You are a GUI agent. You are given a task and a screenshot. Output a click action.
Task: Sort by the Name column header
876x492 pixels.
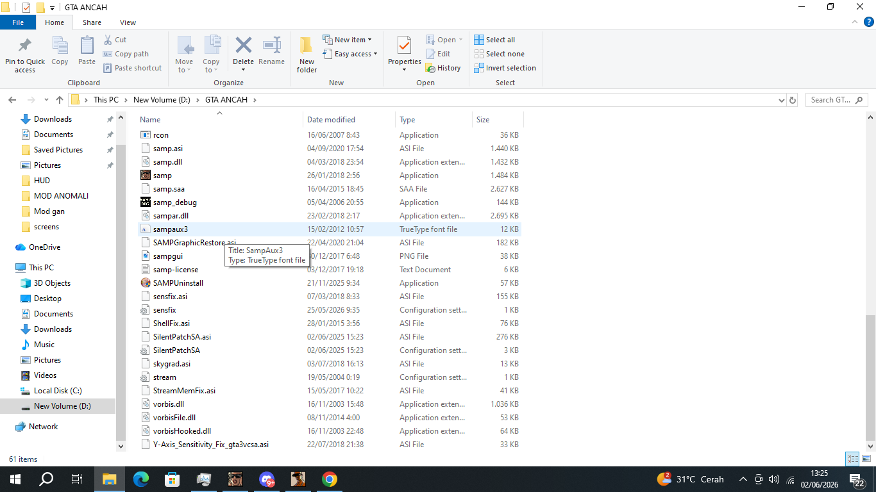click(x=220, y=120)
